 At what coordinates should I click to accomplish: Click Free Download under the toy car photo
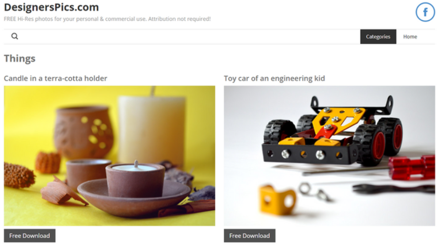250,236
